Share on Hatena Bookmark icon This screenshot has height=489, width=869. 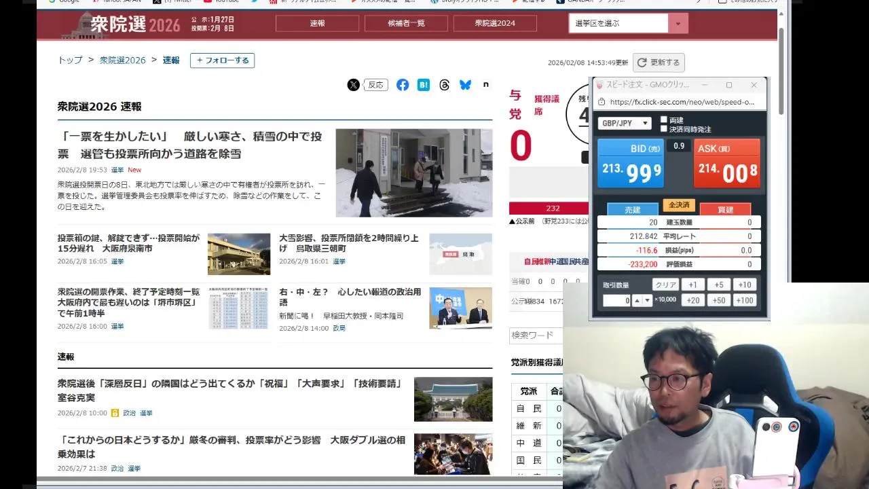click(x=424, y=85)
